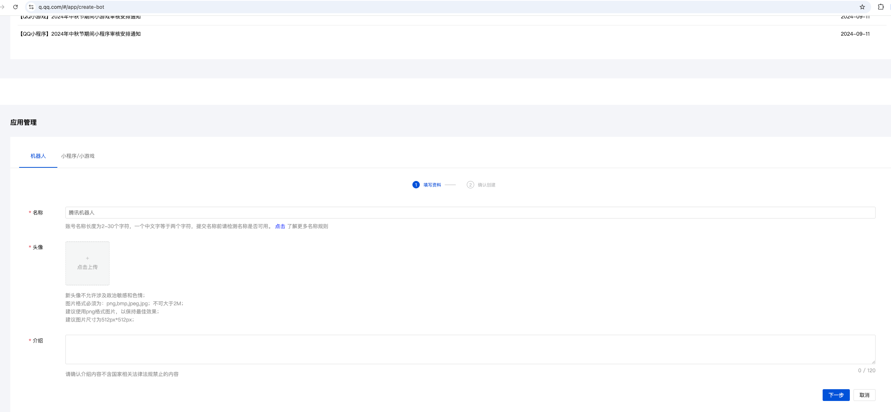Switch to the 机器人 tab
The height and width of the screenshot is (412, 891).
[38, 156]
